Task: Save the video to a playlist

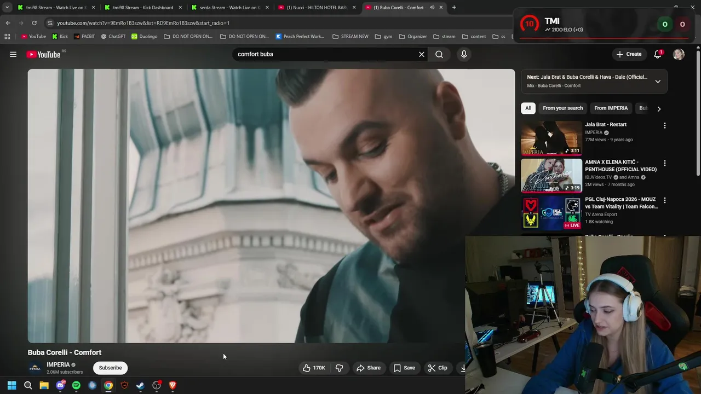Action: coord(404,368)
